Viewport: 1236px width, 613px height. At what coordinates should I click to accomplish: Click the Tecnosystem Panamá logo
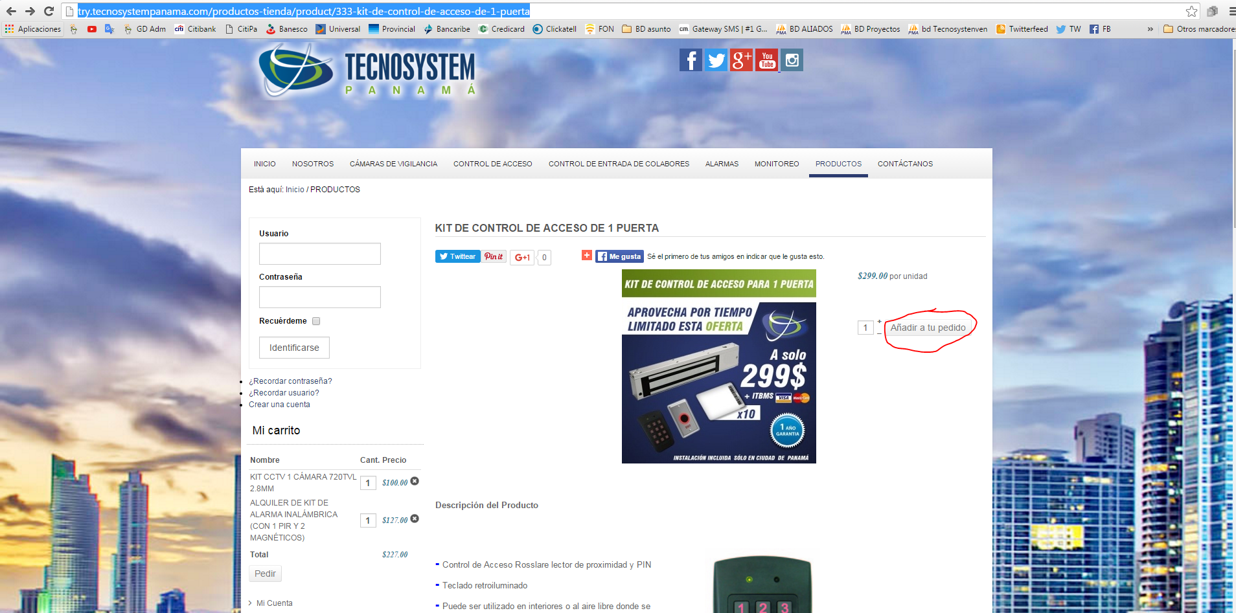point(368,71)
